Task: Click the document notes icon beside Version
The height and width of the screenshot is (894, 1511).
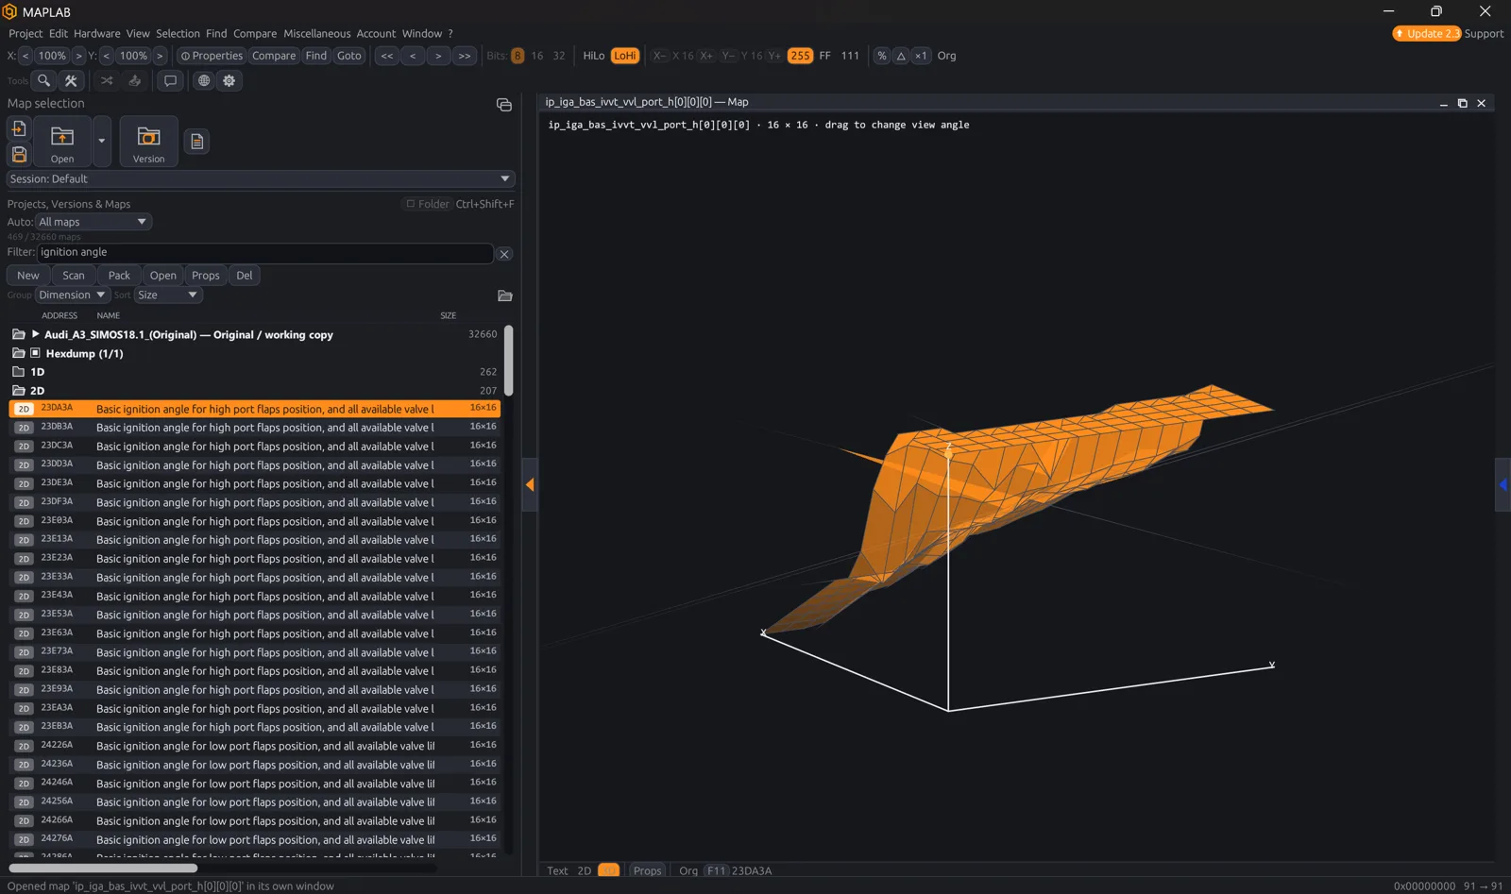Action: coord(196,142)
